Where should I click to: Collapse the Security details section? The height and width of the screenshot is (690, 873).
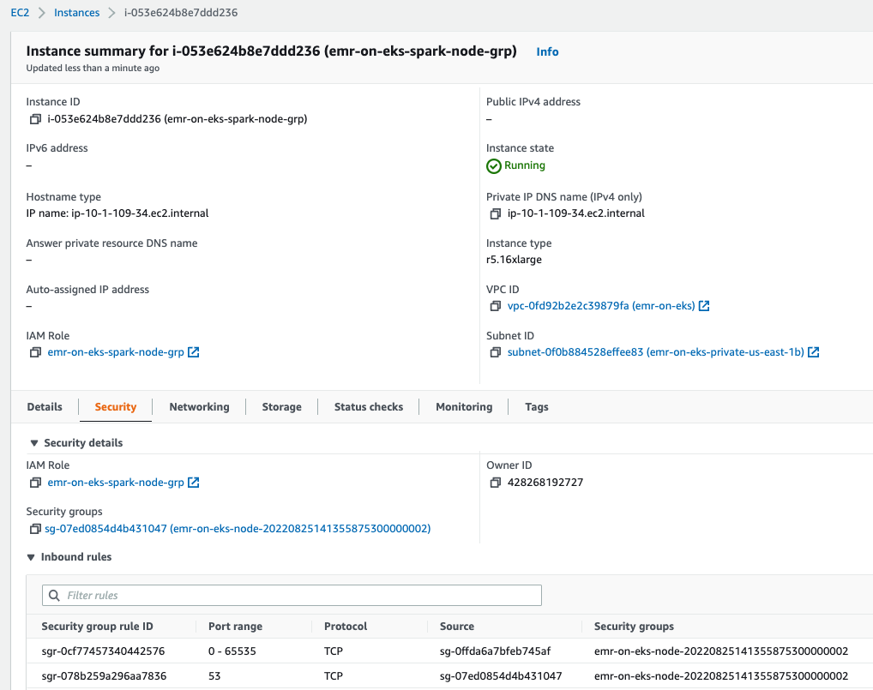[32, 442]
